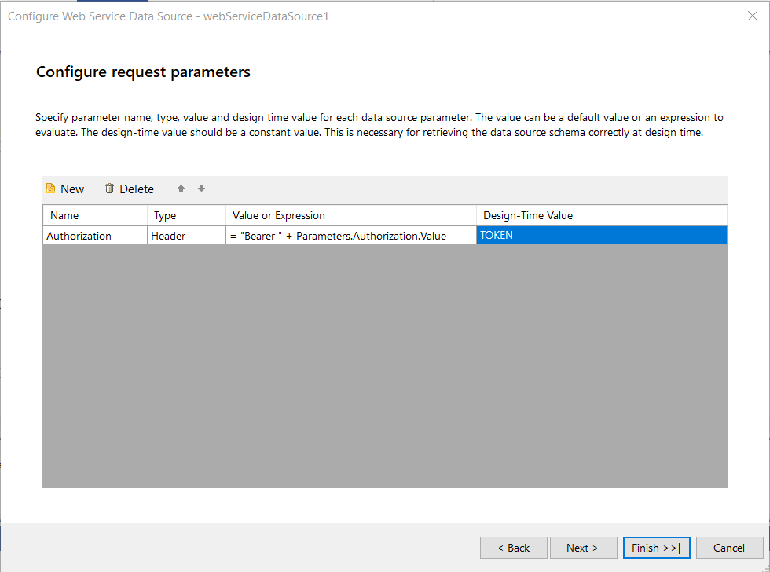Open the Header type cell dropdown
The height and width of the screenshot is (572, 770).
[186, 235]
